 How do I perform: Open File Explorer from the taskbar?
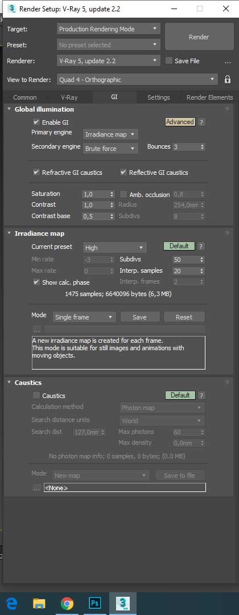[39, 603]
